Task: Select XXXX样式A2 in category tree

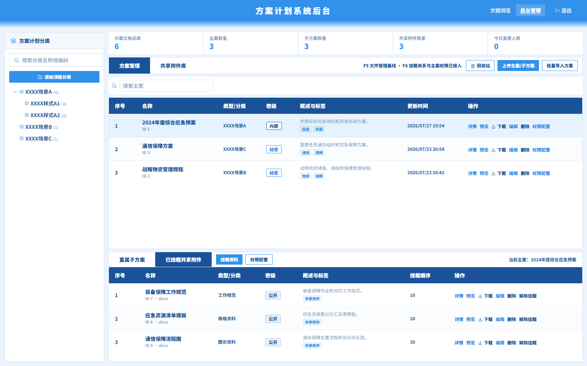Action: 45,115
